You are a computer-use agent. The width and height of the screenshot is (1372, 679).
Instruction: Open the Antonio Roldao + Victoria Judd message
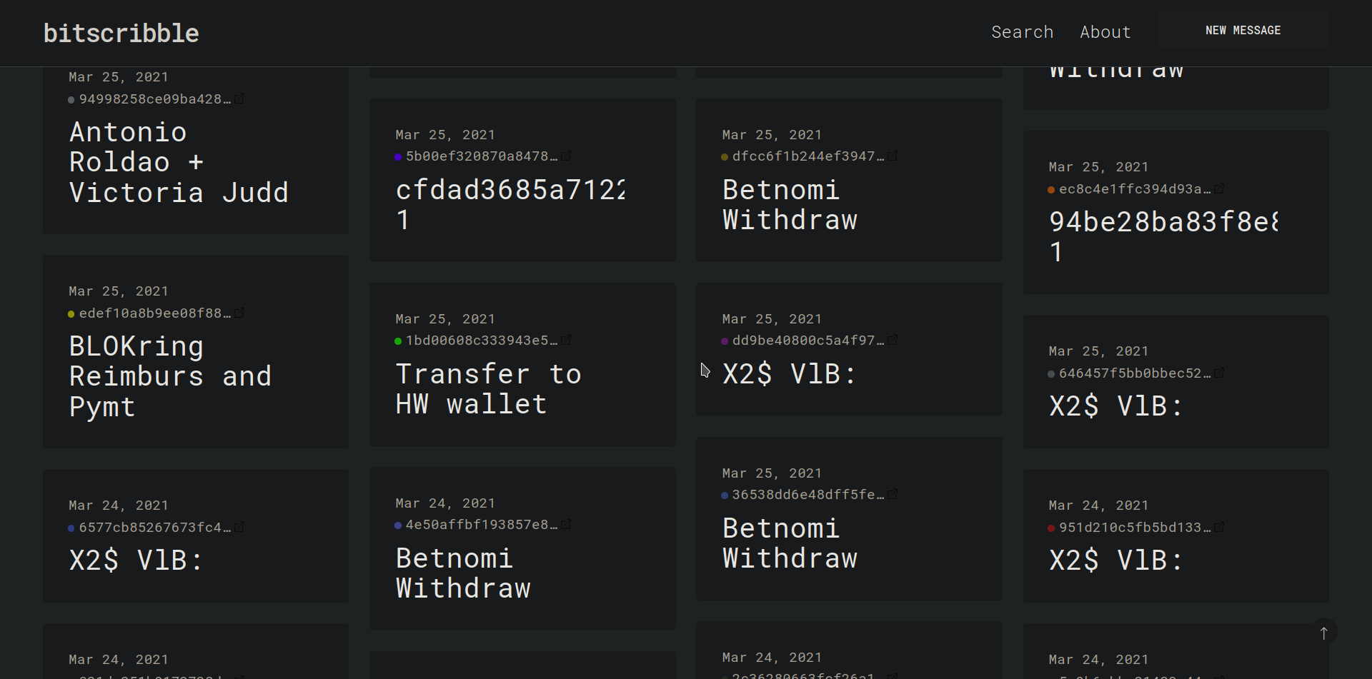point(179,162)
